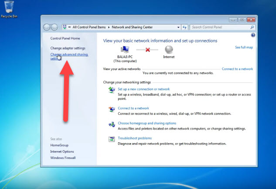Open Troubleshoot problems link

[x=135, y=138]
